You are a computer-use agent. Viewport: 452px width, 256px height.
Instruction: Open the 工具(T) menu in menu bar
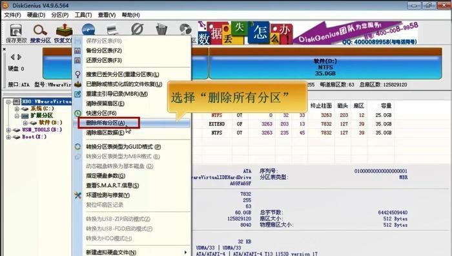tap(83, 15)
